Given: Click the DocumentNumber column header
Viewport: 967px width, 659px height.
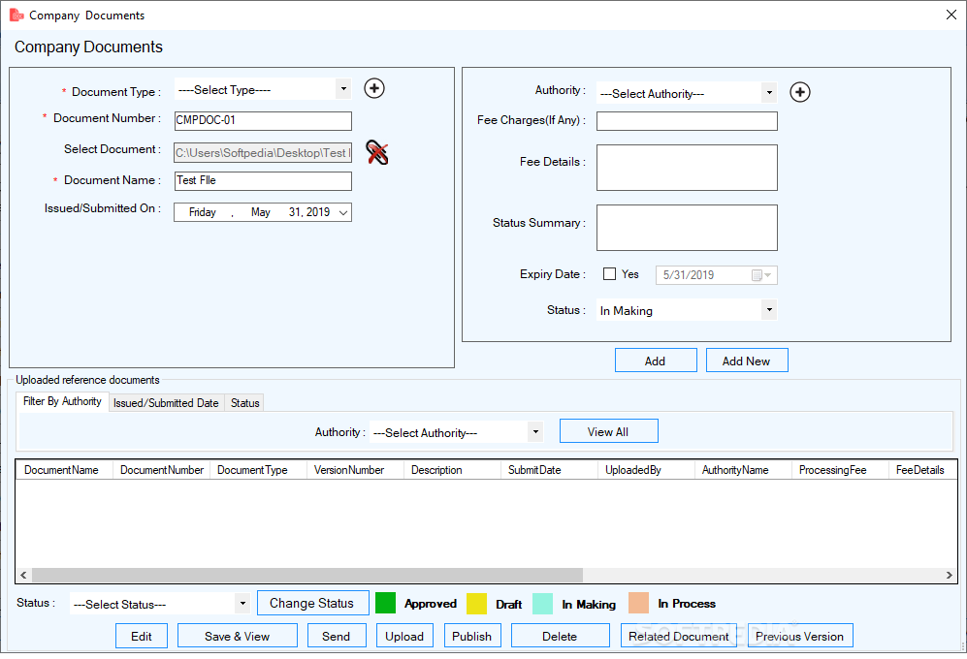Looking at the screenshot, I should pyautogui.click(x=162, y=470).
